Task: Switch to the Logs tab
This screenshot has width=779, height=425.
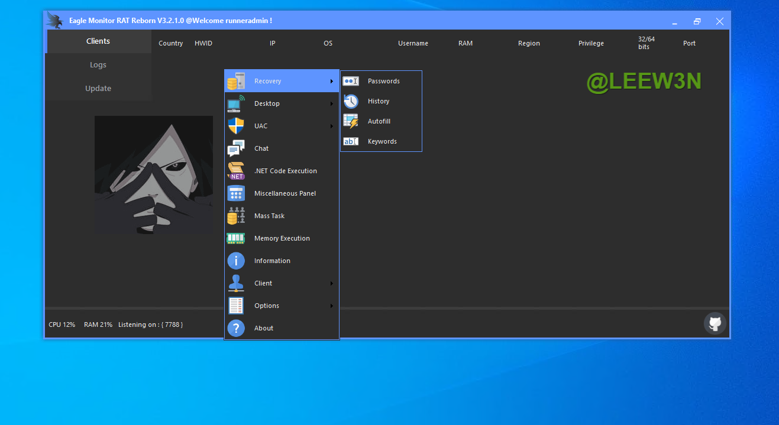Action: [x=98, y=65]
